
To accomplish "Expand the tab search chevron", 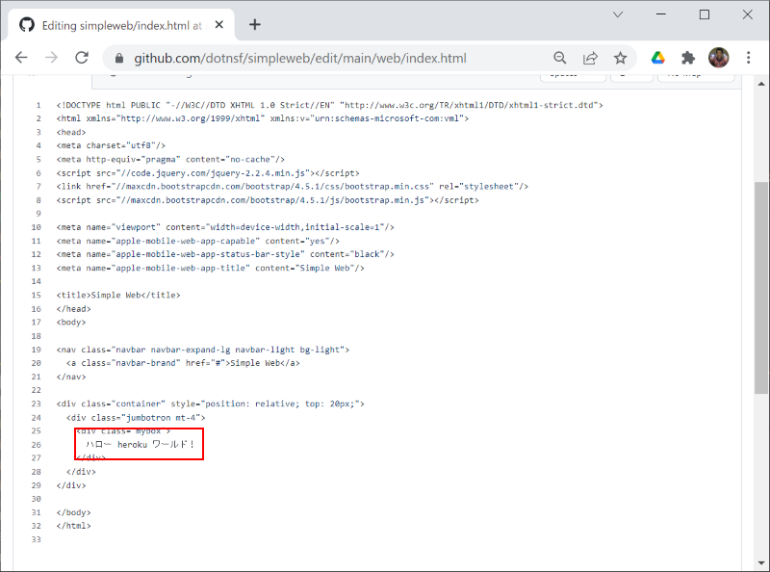I will coord(618,14).
